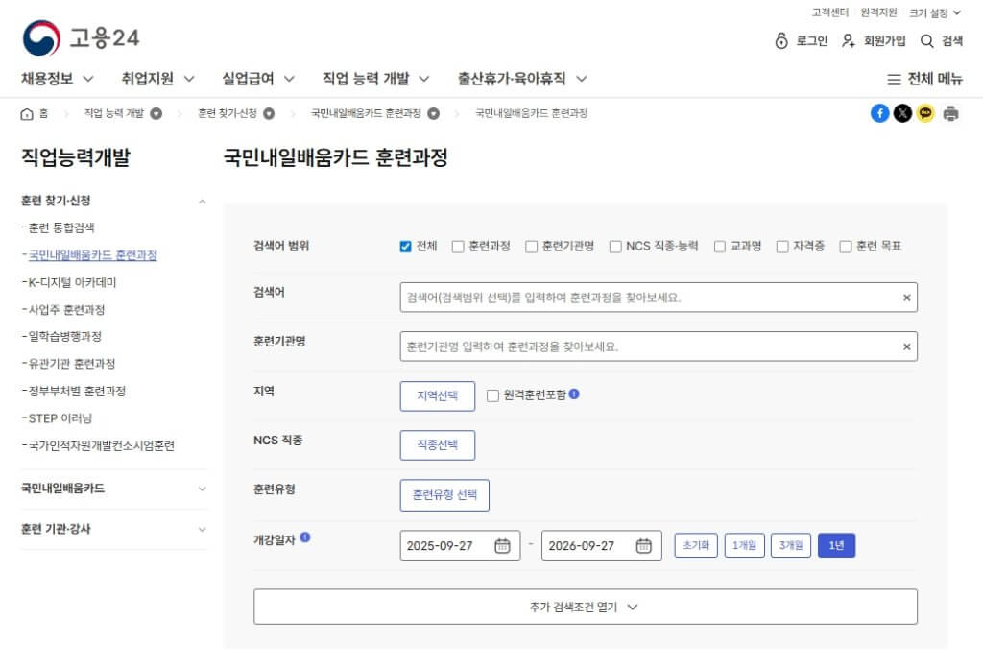Screen dimensions: 983x668
Task: Click info icon next to 원격훈련포함
Action: pos(574,394)
